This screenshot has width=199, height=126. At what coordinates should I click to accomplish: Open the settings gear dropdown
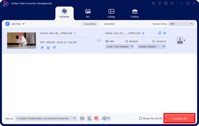click(106, 118)
